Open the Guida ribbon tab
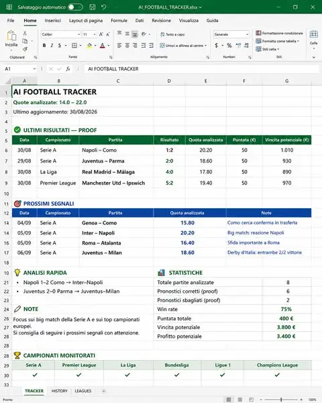 coord(213,21)
